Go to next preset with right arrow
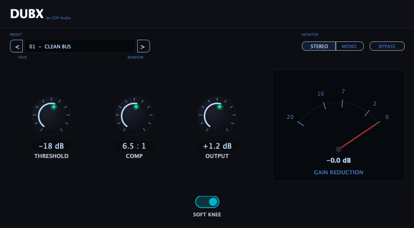Image resolution: width=414 pixels, height=228 pixels. 144,47
